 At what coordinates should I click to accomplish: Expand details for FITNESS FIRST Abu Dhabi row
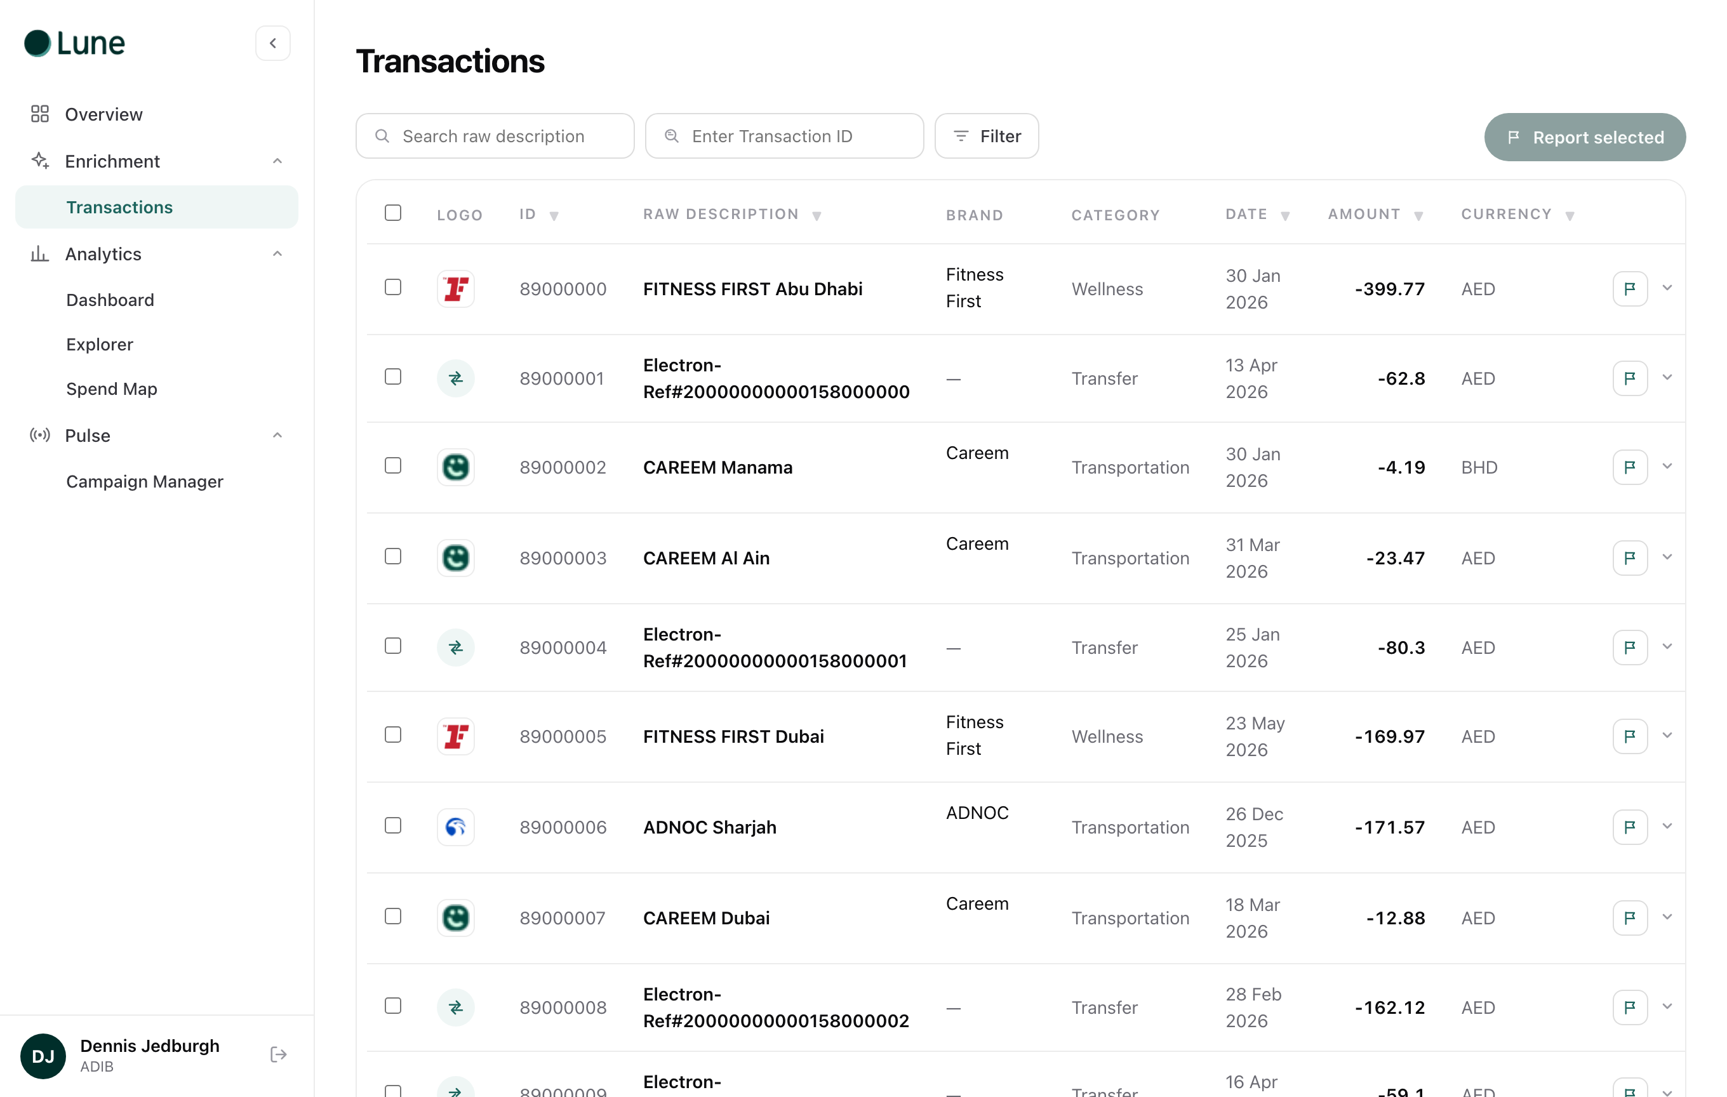point(1667,288)
